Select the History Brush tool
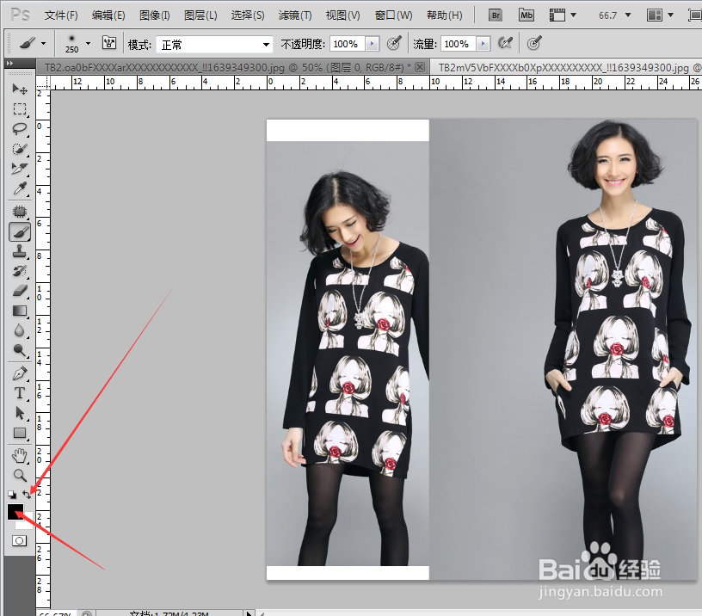 click(x=19, y=271)
